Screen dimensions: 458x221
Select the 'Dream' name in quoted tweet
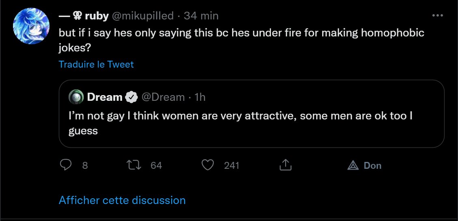click(105, 97)
